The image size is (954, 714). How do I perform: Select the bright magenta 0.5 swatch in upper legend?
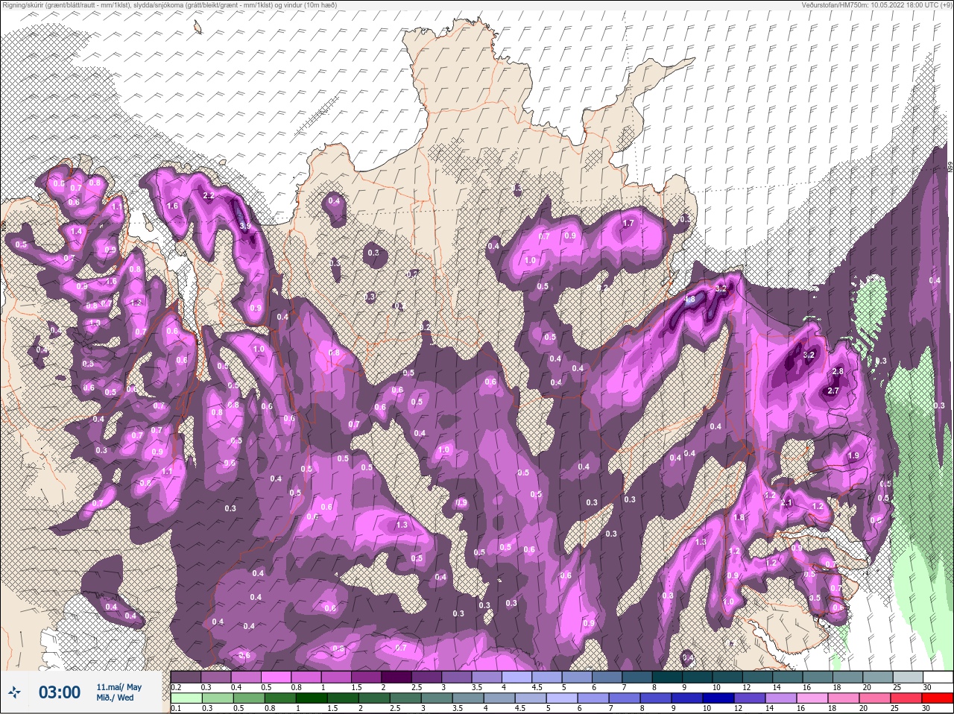tap(277, 677)
